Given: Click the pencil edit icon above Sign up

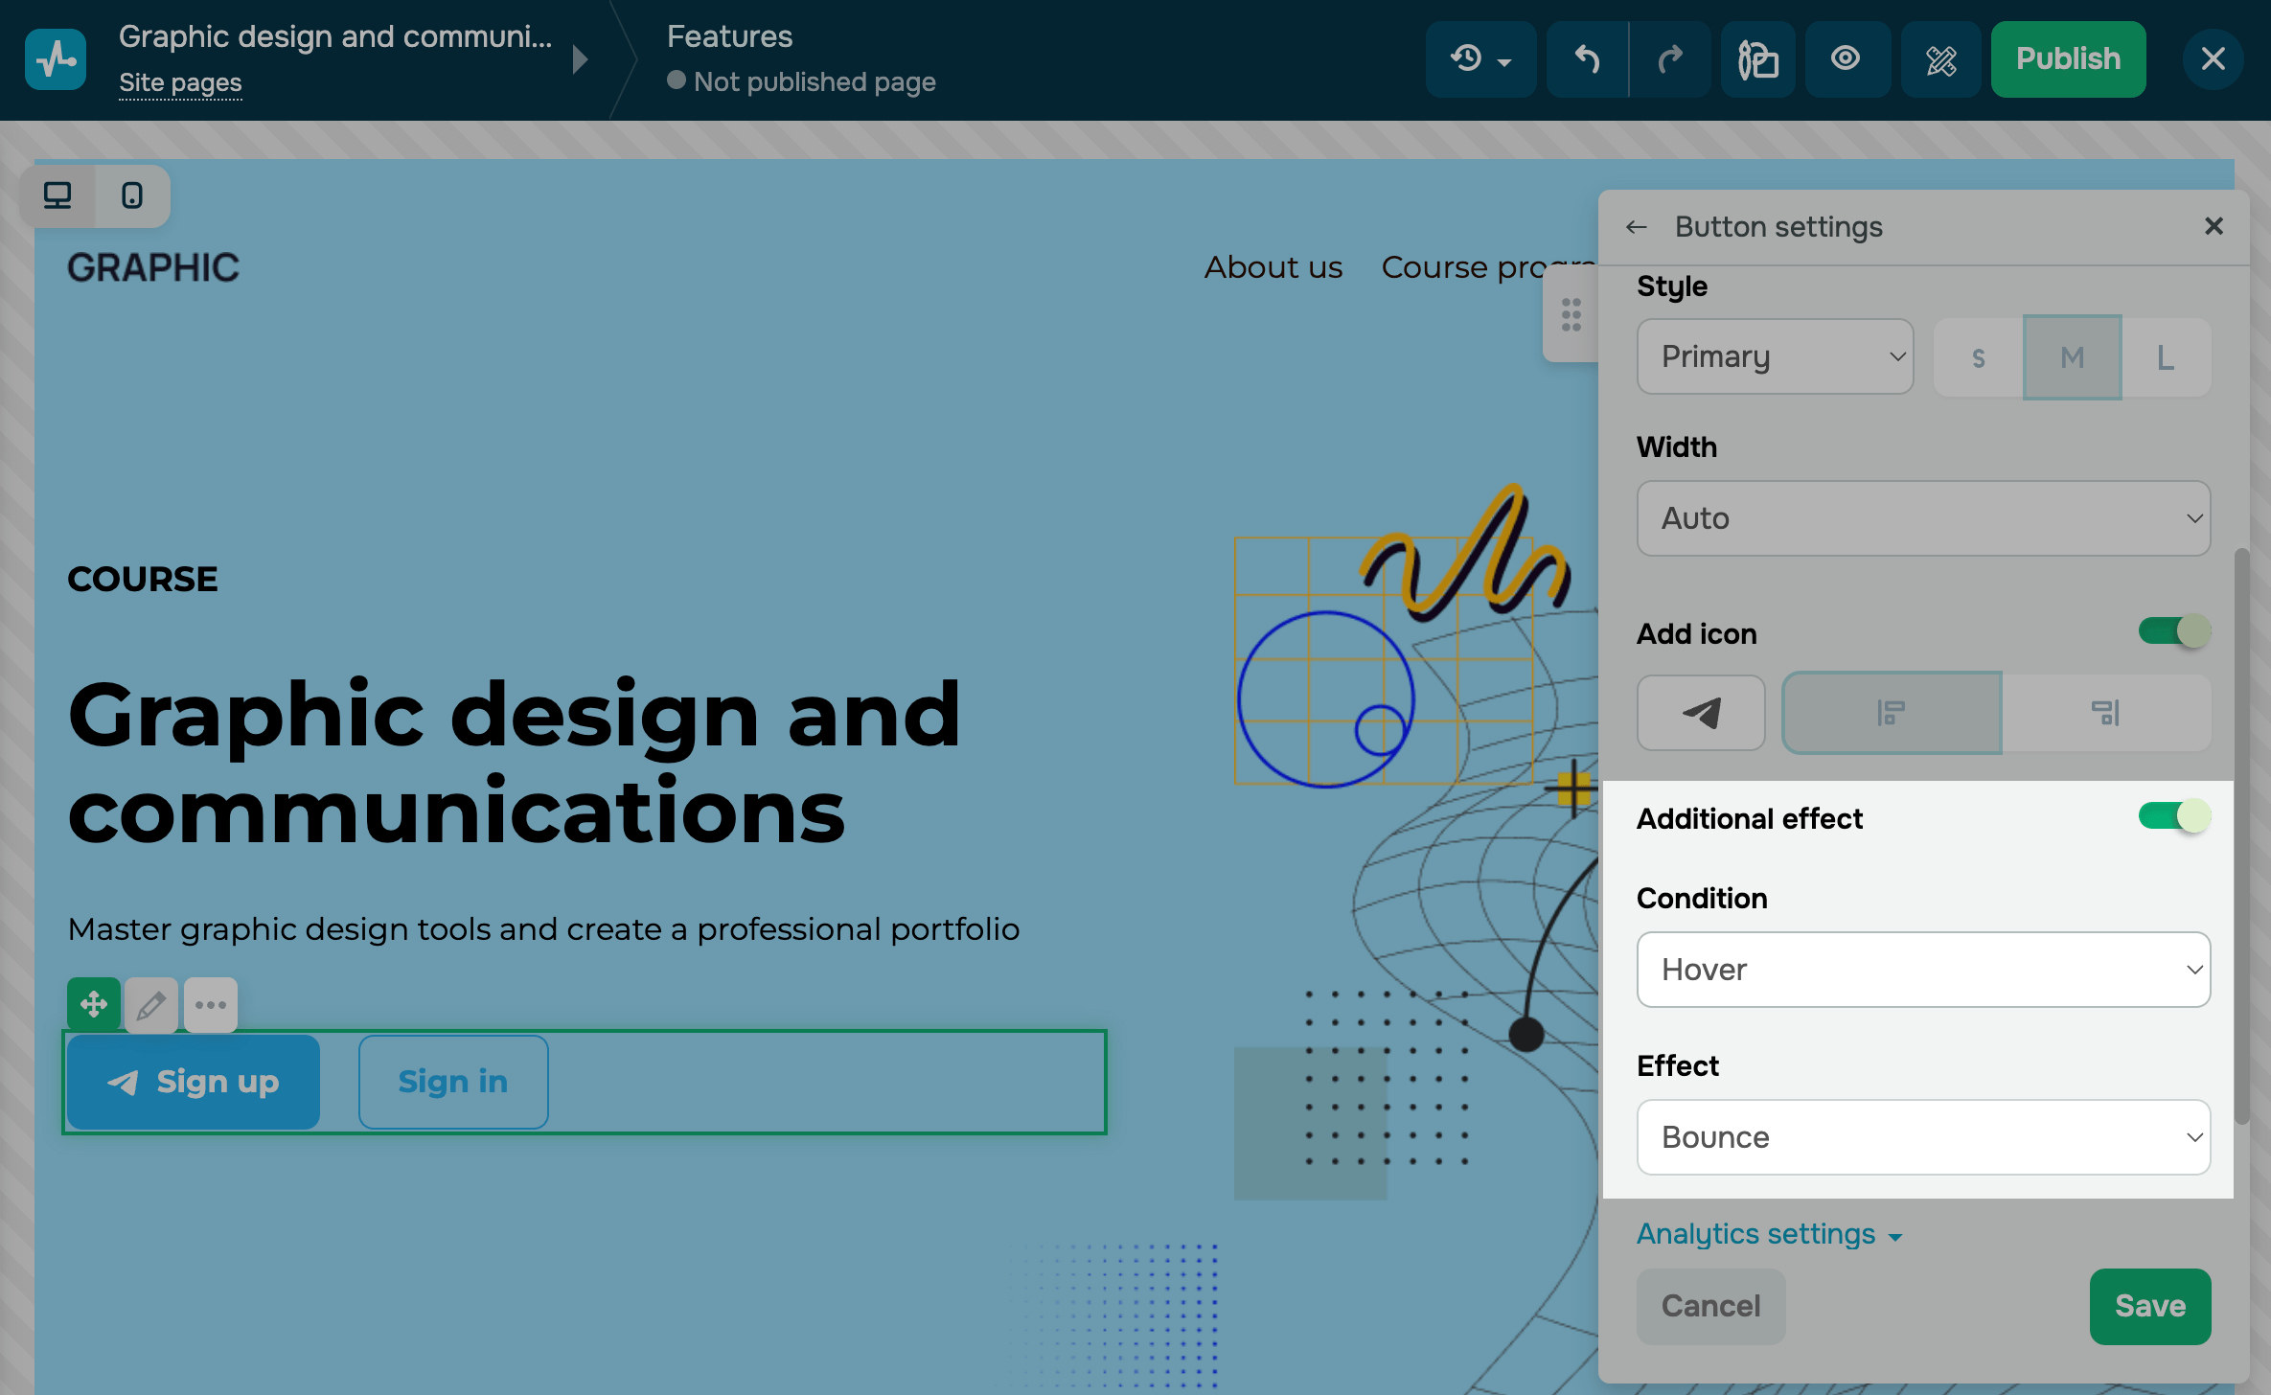Looking at the screenshot, I should [x=150, y=1005].
